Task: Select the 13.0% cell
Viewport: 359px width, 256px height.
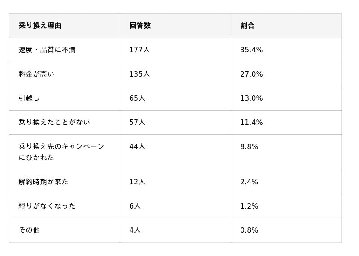Action: [x=251, y=98]
